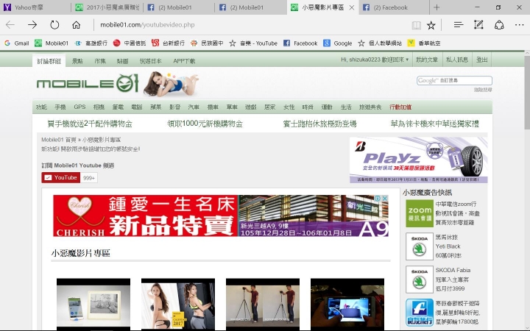
Task: Open 良友旅行 ad icon
Action: pyautogui.click(x=420, y=313)
